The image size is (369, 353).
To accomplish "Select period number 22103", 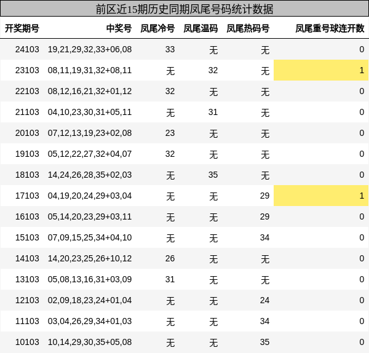I will click(27, 91).
